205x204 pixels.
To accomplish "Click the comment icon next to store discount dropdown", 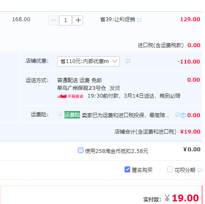I will point(128,61).
